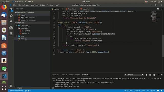Click Python 2.7.15 64-bit interpreter selector
The height and width of the screenshot is (92, 164).
pyautogui.click(x=16, y=91)
